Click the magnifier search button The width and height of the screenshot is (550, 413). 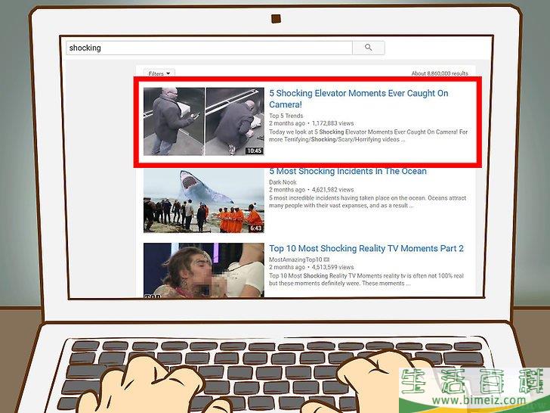point(369,48)
